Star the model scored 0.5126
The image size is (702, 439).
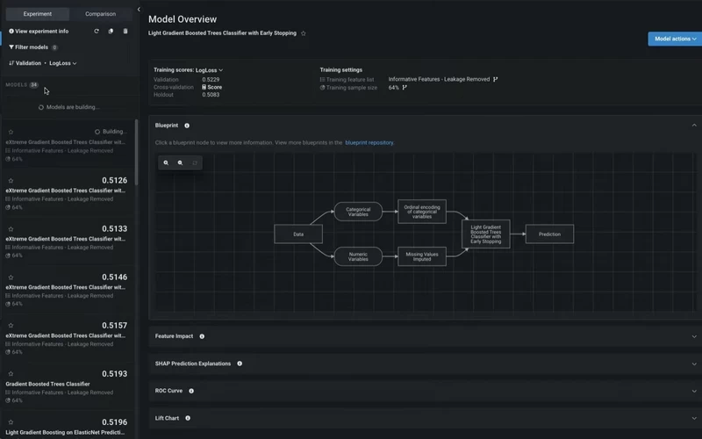(11, 181)
